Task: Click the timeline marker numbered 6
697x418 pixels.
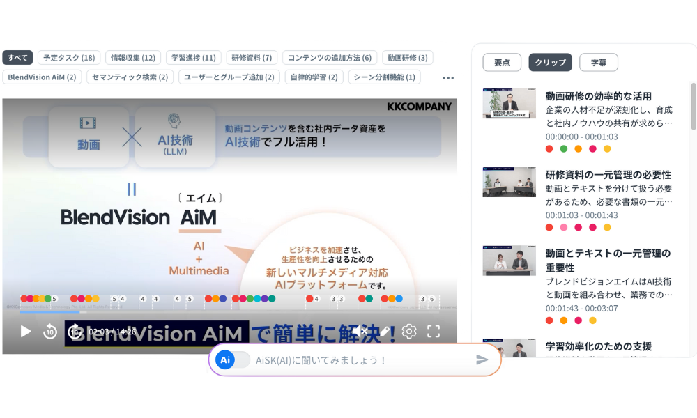Action: pos(431,299)
